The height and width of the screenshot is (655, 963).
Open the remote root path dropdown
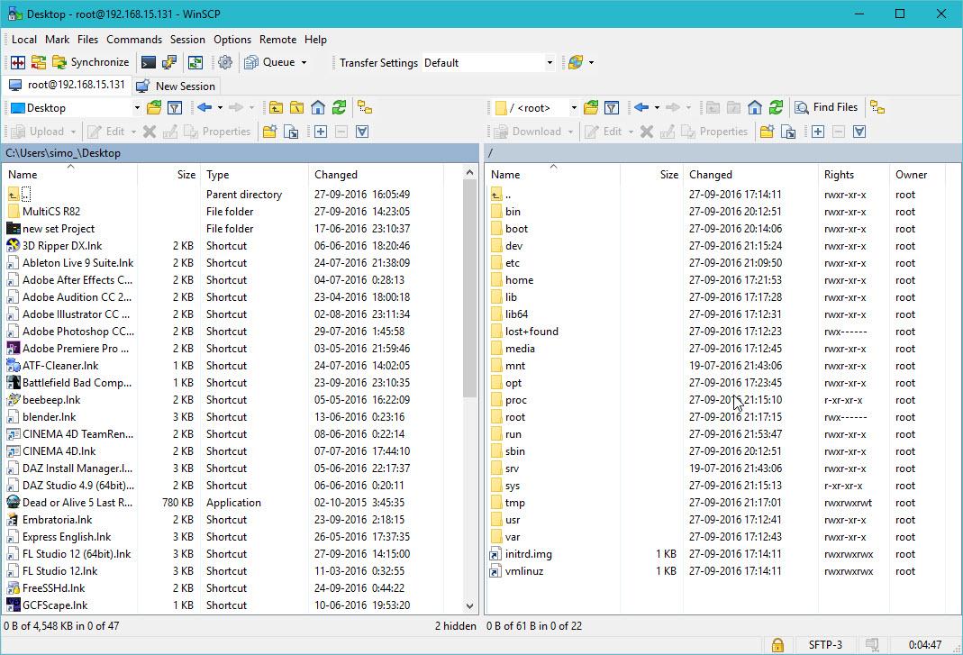tap(573, 106)
